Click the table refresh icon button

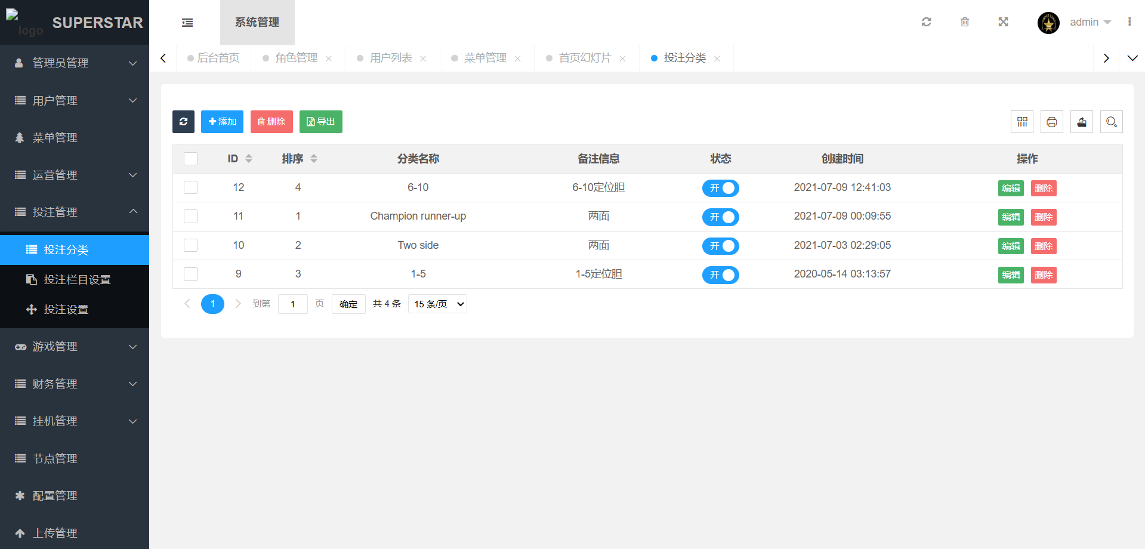pyautogui.click(x=183, y=122)
